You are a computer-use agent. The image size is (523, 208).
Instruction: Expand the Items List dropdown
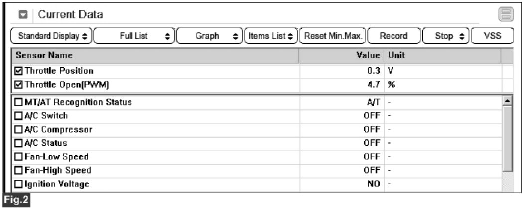pos(271,36)
